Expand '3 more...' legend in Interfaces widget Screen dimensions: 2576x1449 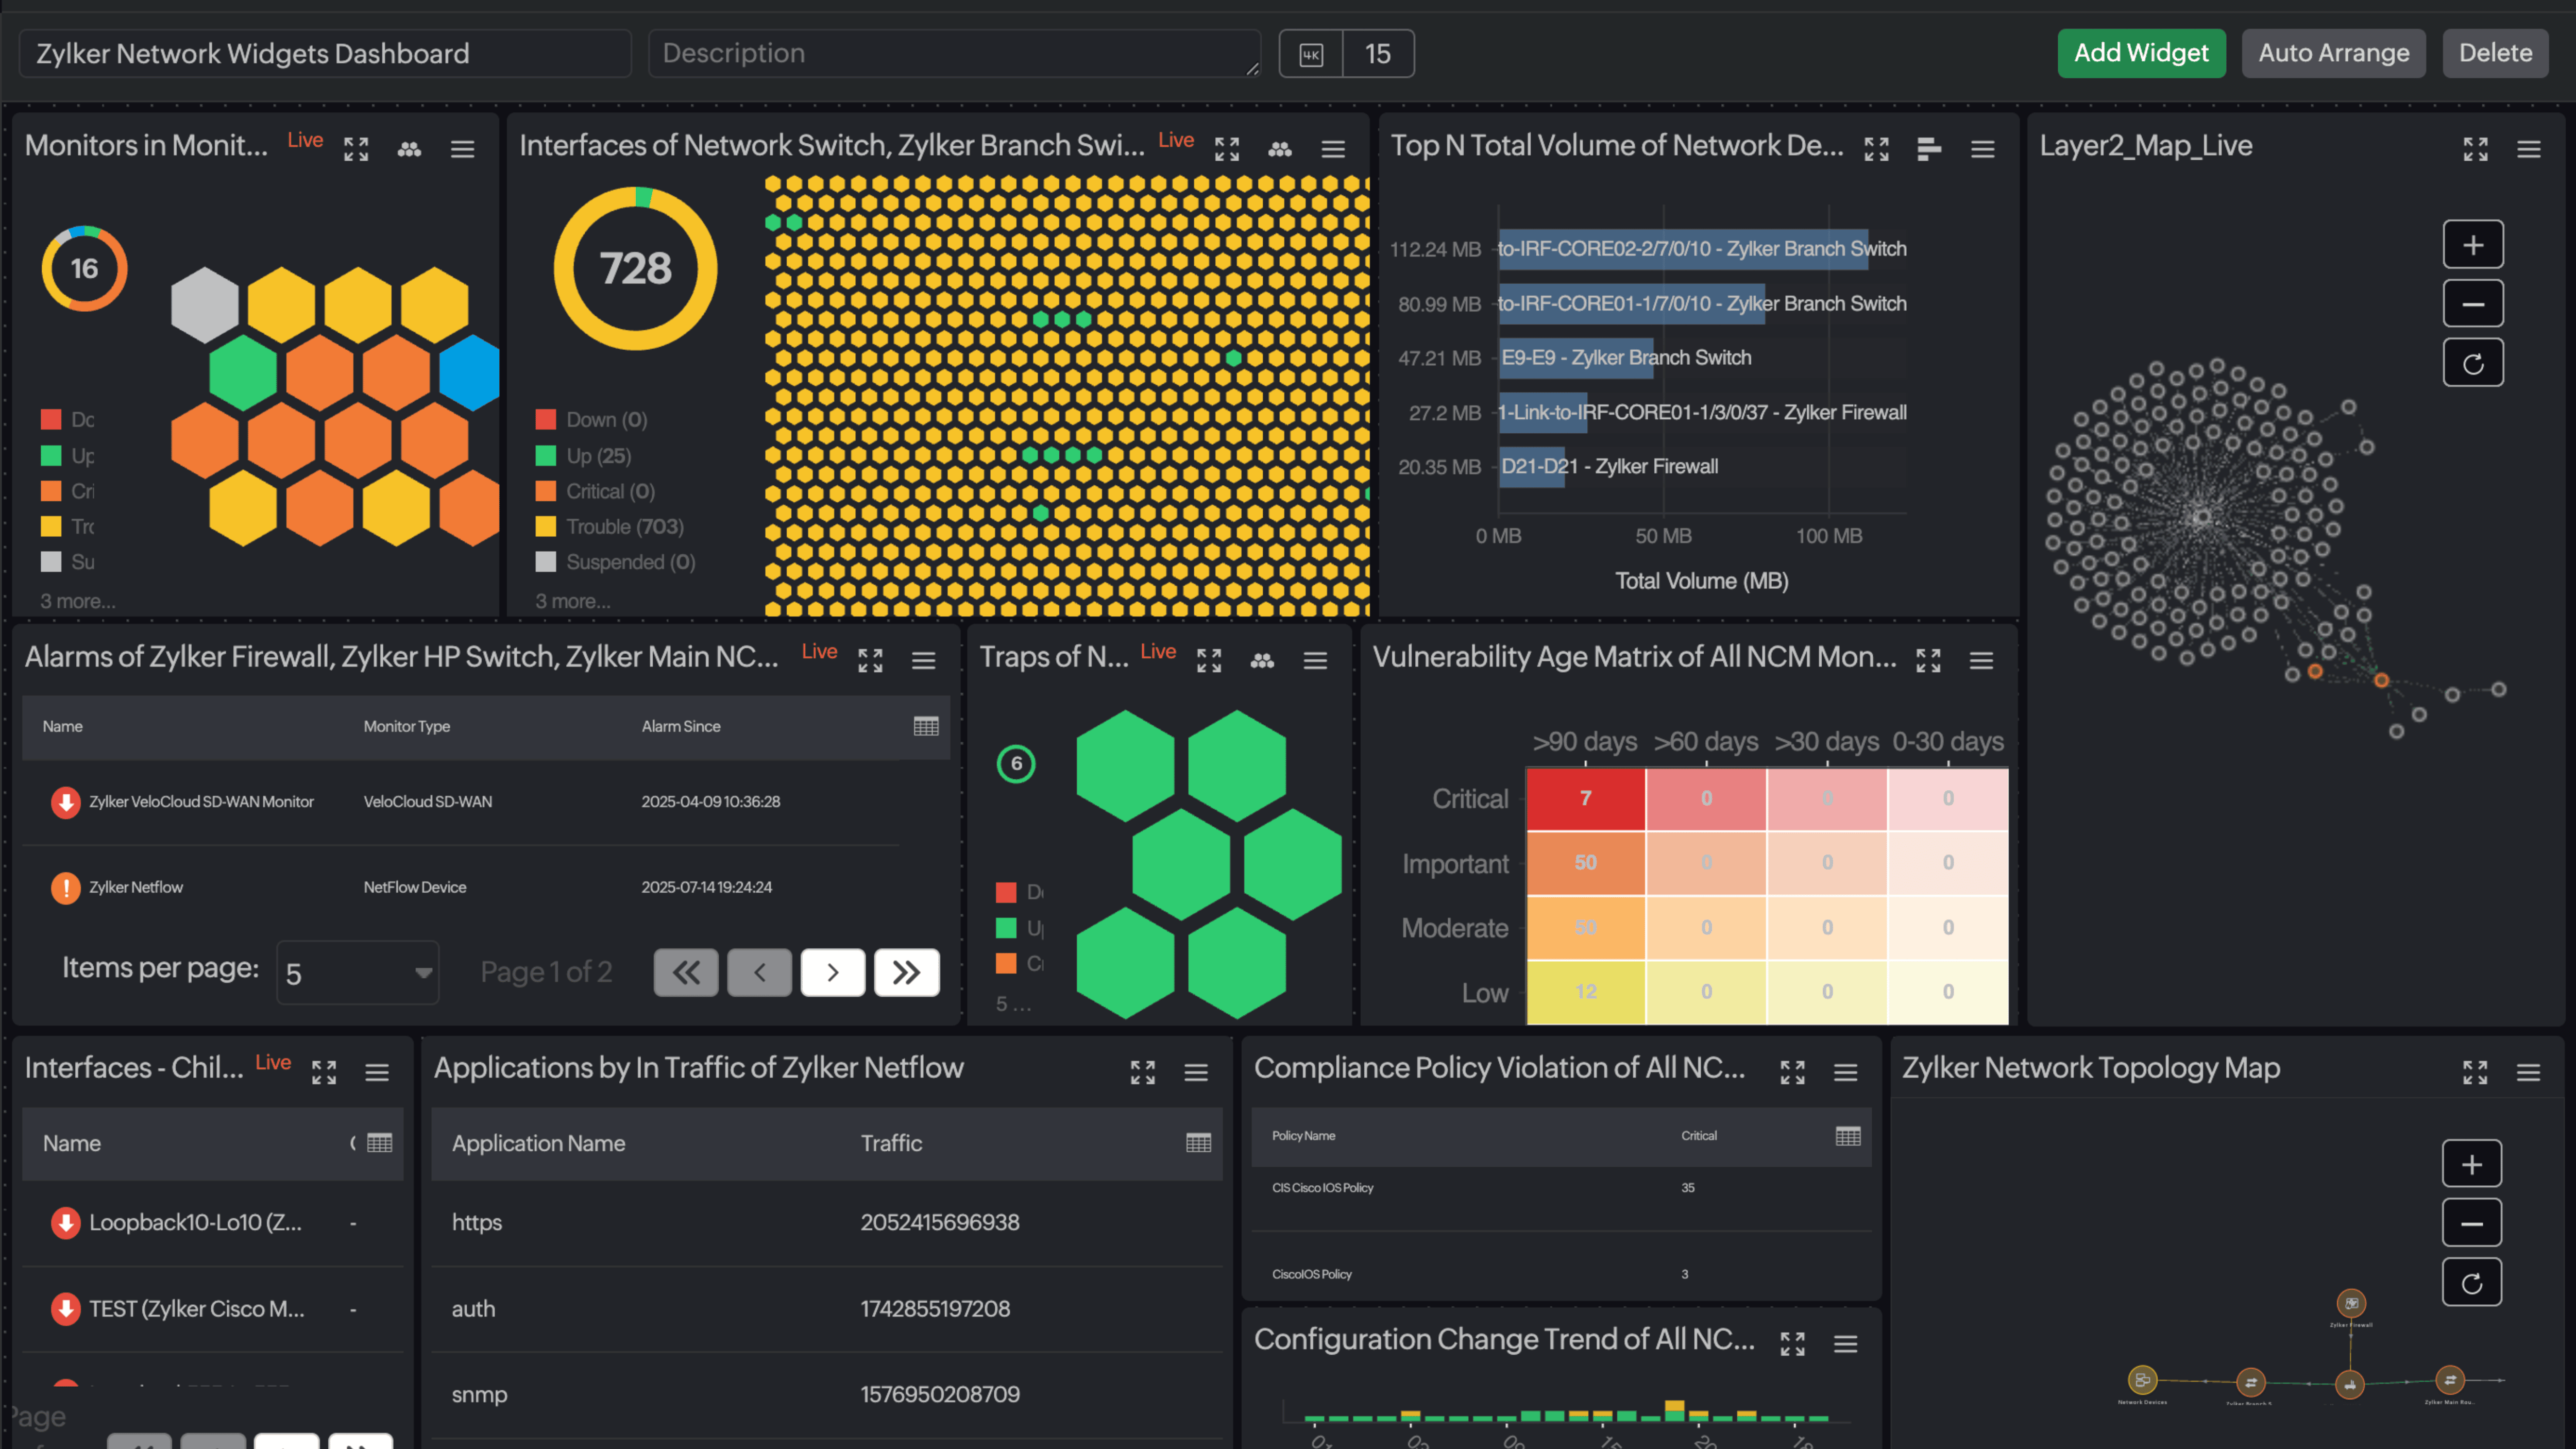point(572,601)
